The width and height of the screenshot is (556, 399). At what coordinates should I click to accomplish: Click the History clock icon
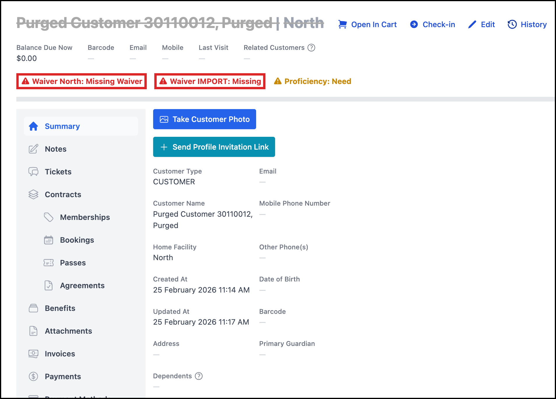(512, 24)
